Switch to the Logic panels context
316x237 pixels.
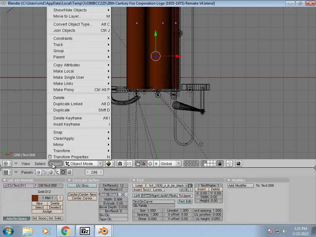(38, 172)
